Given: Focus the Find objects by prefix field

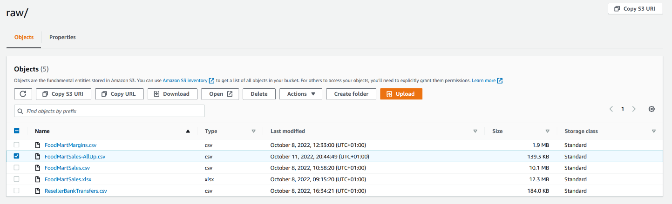Looking at the screenshot, I should (109, 111).
